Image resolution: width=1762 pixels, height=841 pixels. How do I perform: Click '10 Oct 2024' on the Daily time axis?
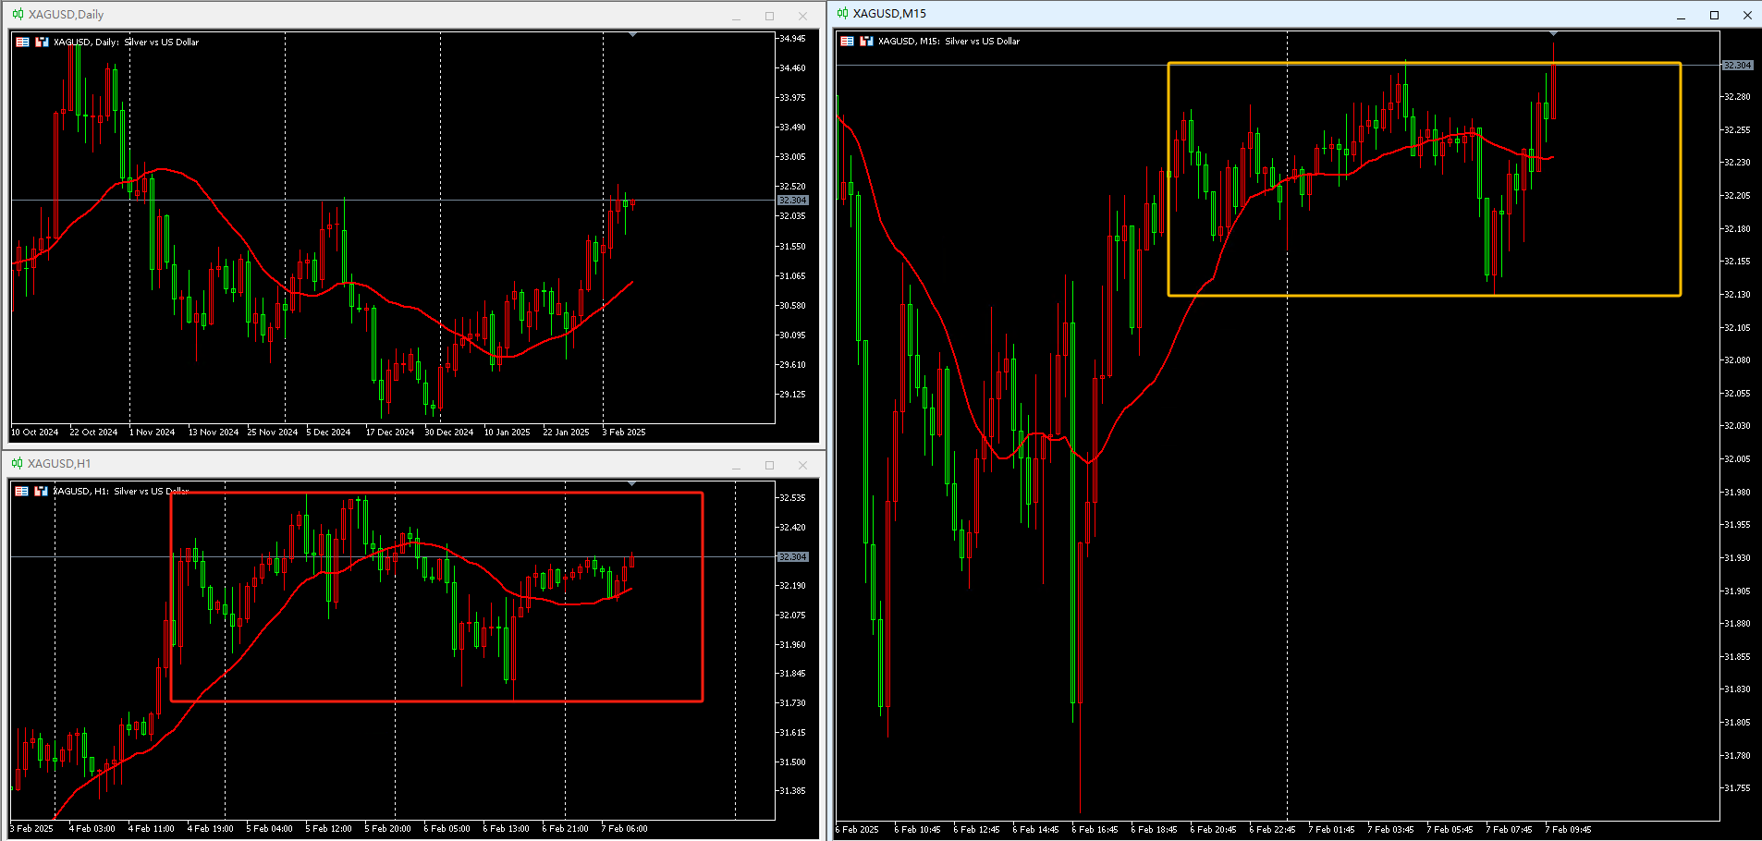coord(34,433)
